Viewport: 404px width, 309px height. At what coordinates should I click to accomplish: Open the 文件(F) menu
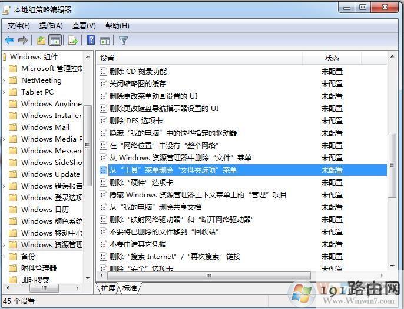coord(19,26)
